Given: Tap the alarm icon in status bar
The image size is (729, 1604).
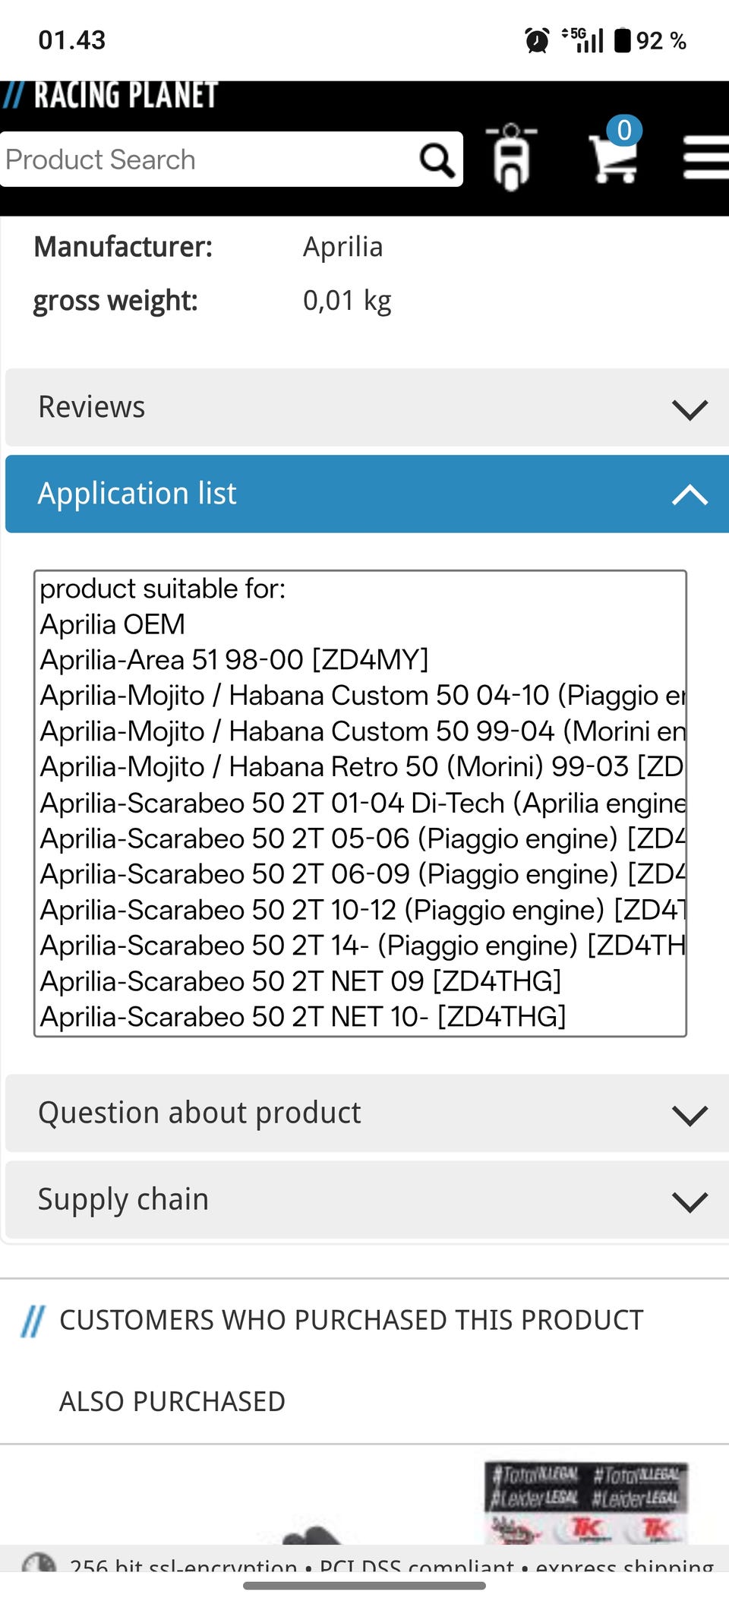Looking at the screenshot, I should [x=537, y=40].
